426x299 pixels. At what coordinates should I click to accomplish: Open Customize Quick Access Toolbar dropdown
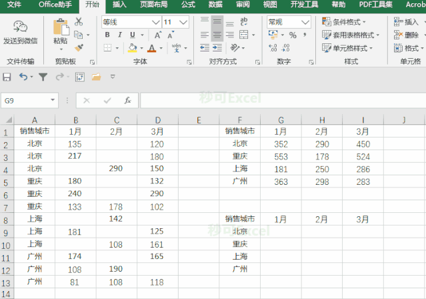pos(113,77)
